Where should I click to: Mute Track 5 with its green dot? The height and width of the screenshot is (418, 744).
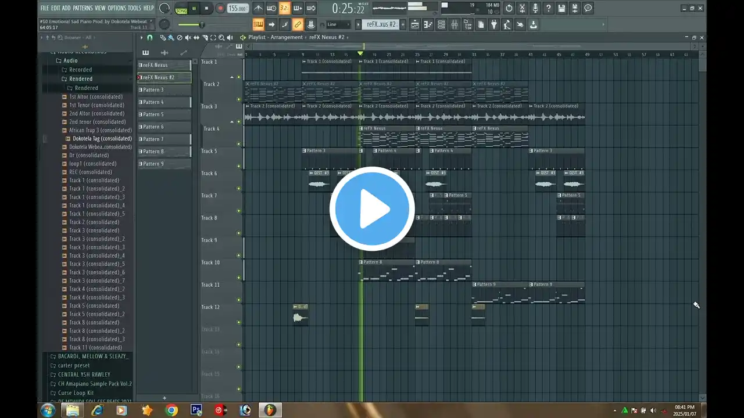point(238,166)
